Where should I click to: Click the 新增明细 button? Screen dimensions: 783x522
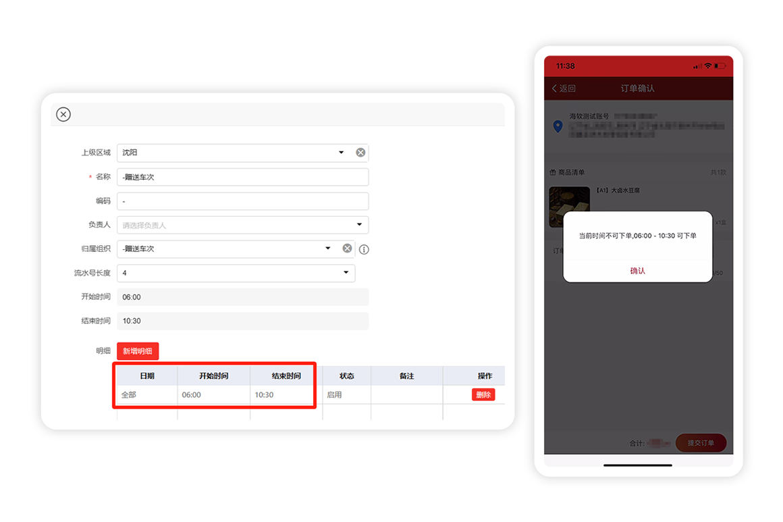coord(138,351)
